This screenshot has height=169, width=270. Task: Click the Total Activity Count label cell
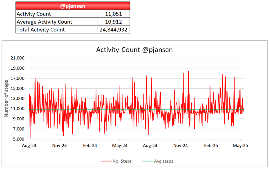click(x=56, y=30)
